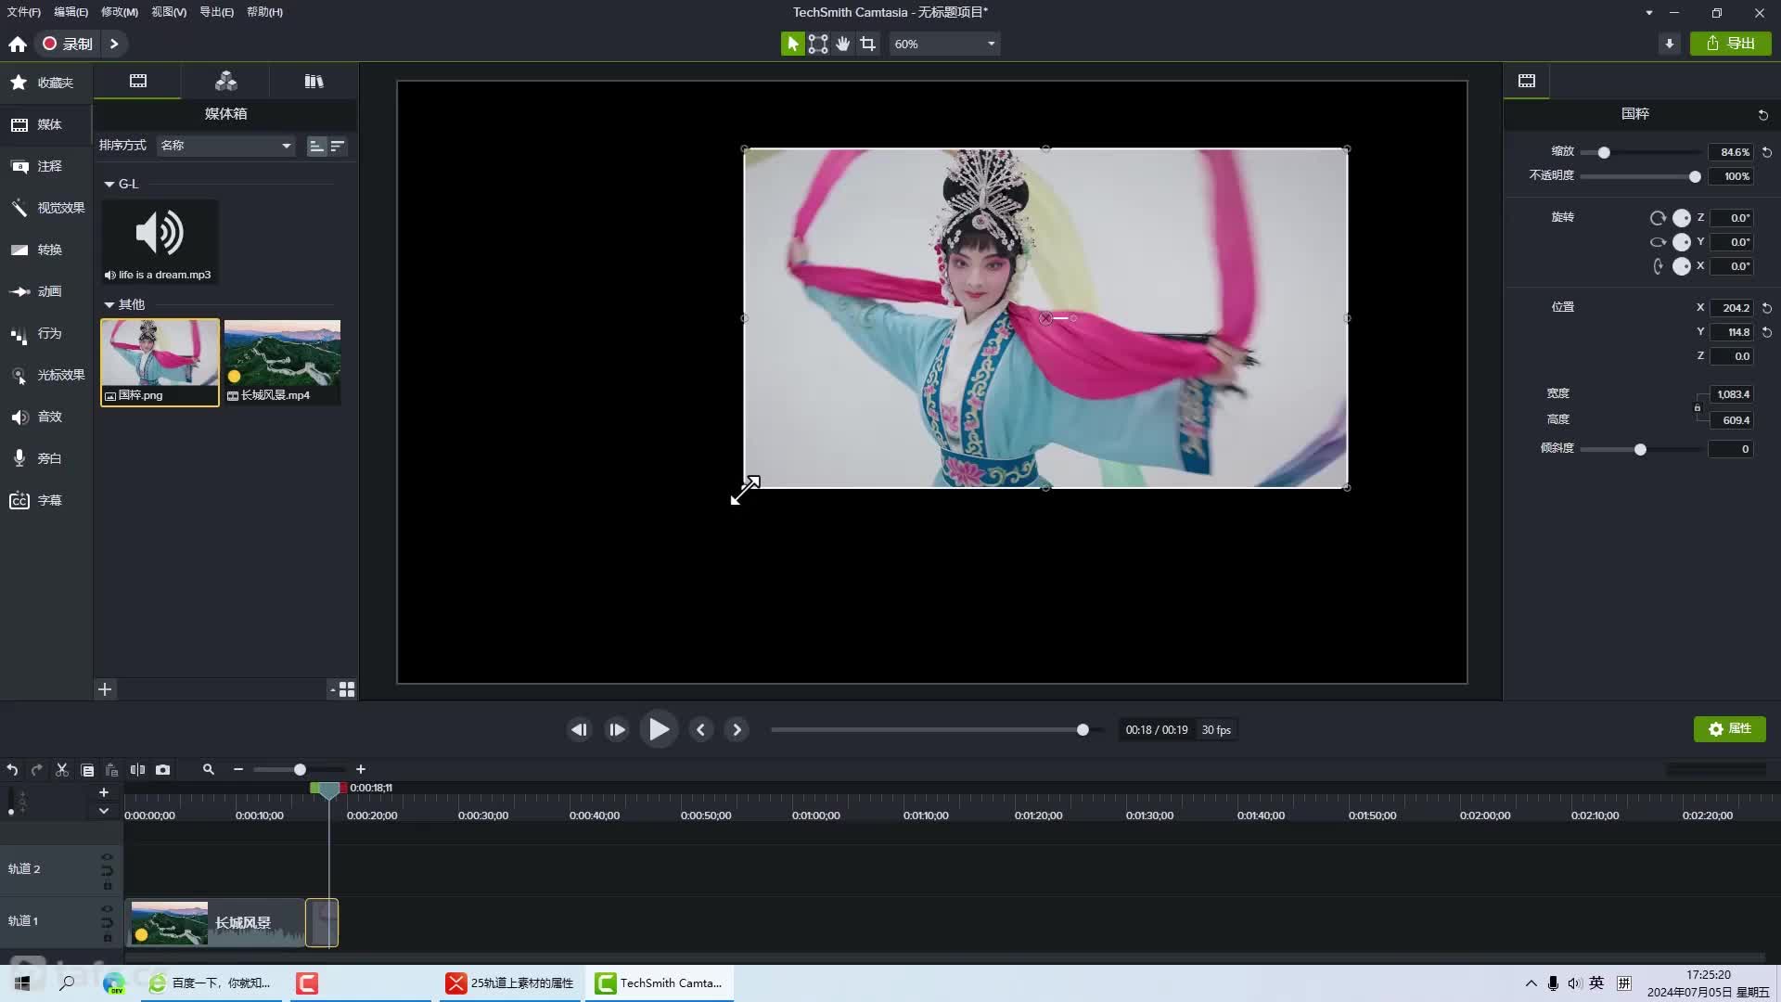
Task: Open the 导出(E) menu
Action: (216, 12)
